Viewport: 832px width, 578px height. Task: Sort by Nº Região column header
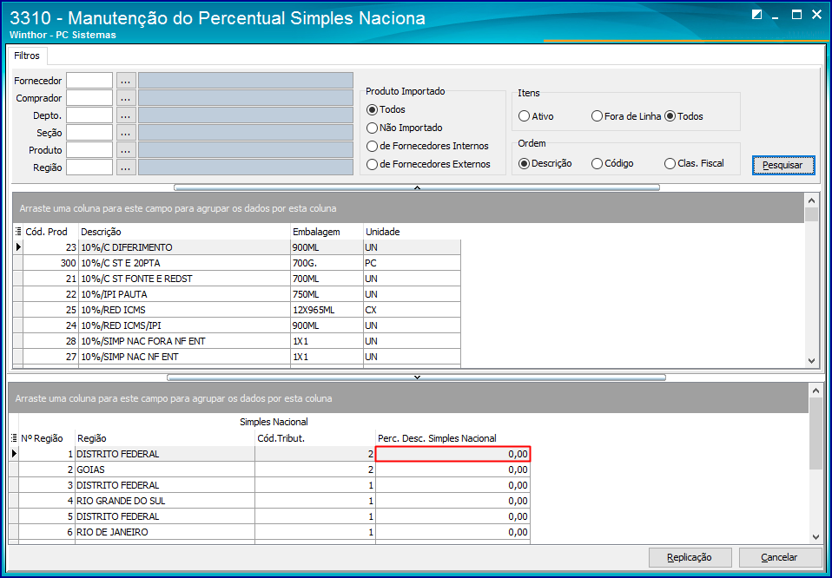click(x=47, y=438)
